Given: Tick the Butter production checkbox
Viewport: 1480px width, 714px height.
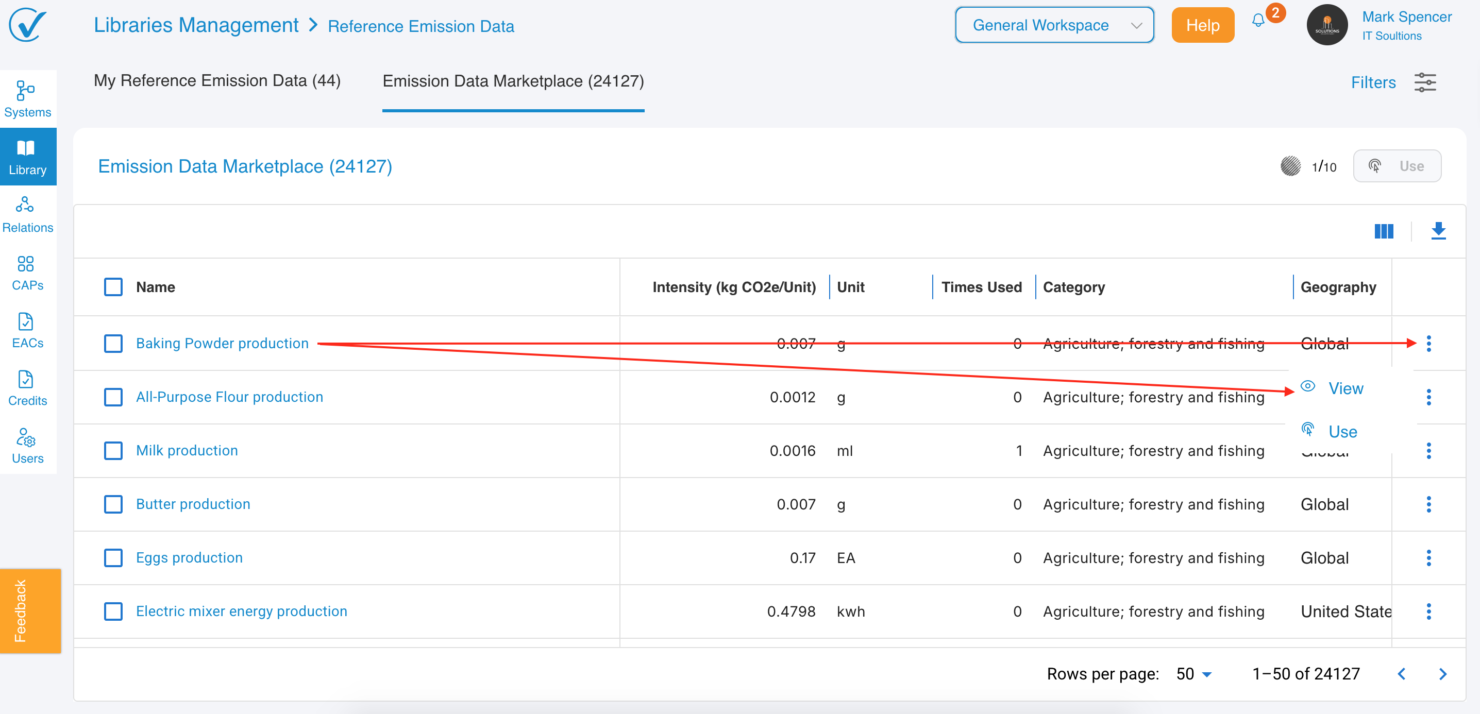Looking at the screenshot, I should pyautogui.click(x=113, y=504).
